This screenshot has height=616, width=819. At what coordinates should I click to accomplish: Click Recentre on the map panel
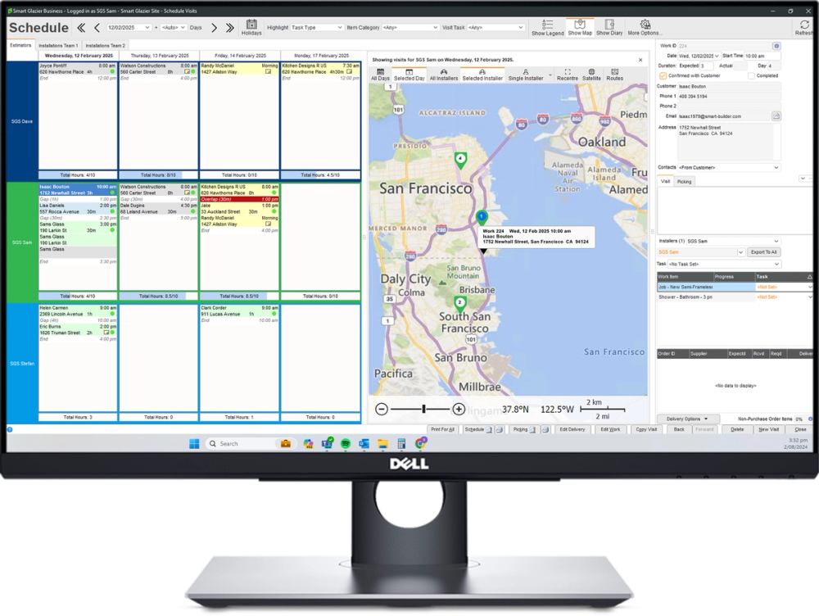[568, 73]
